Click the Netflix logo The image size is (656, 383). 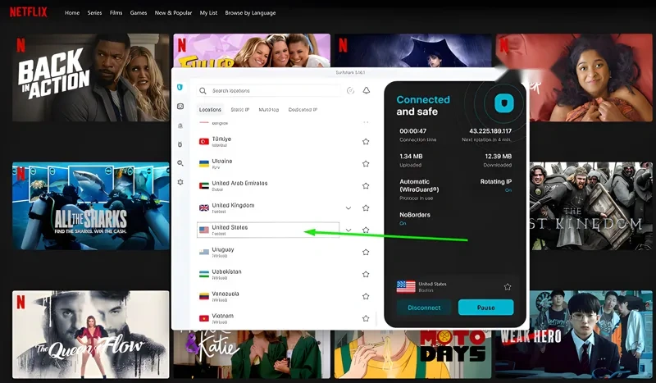29,12
